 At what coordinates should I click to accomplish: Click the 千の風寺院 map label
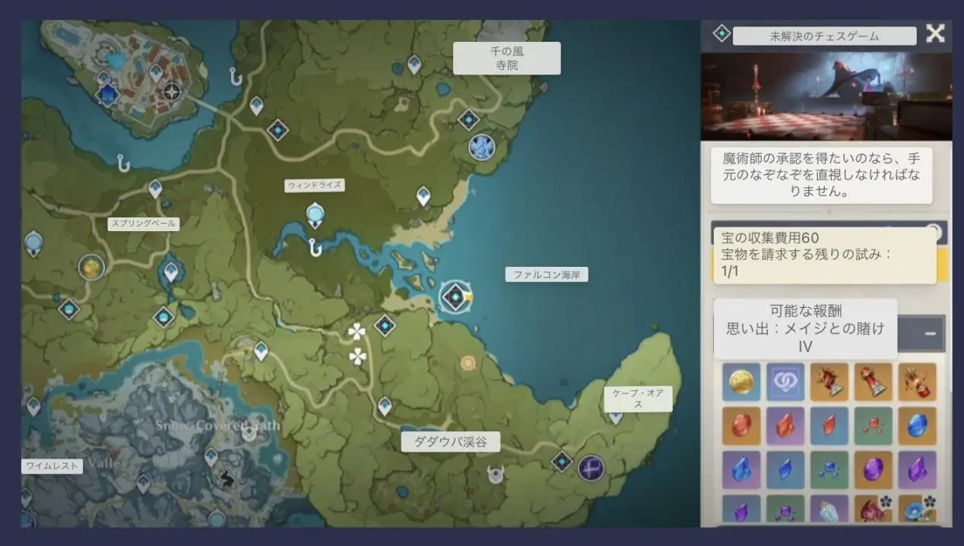[x=506, y=59]
